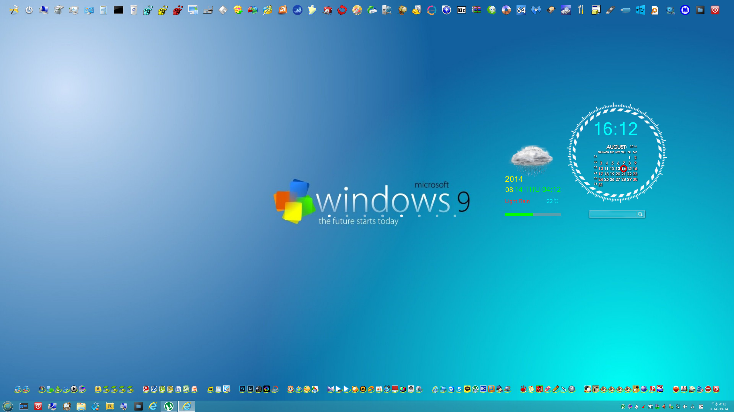Open the yellow PDF icon in the bottom dock
Viewport: 734px width, 412px height.
[x=210, y=389]
